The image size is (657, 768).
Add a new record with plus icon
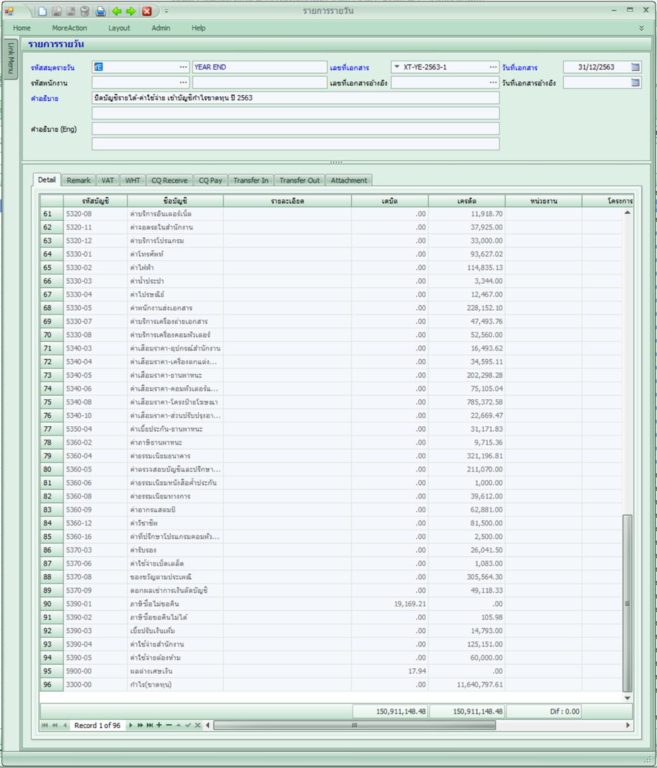point(159,726)
